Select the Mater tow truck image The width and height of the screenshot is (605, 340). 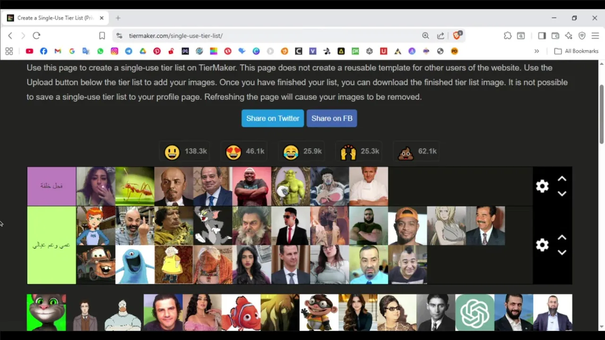(x=96, y=264)
